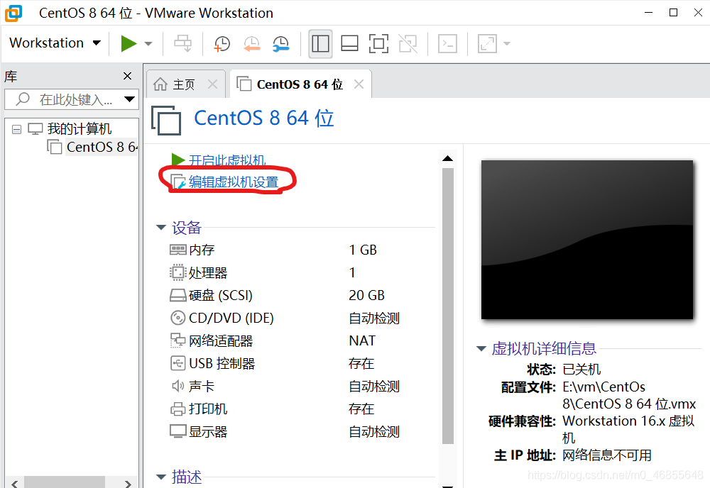Click the 处理器 processor device icon
Image resolution: width=710 pixels, height=488 pixels.
[178, 272]
